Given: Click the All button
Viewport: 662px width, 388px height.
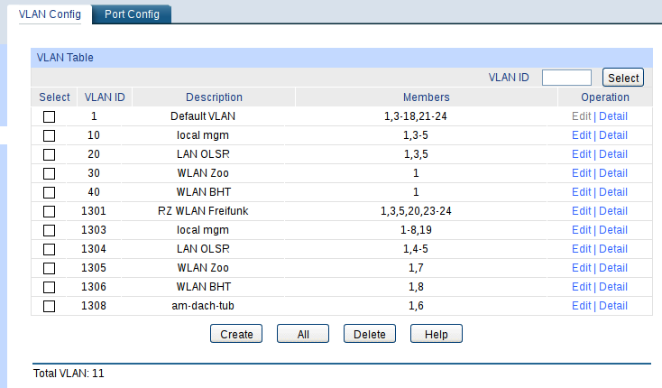Looking at the screenshot, I should pyautogui.click(x=303, y=334).
